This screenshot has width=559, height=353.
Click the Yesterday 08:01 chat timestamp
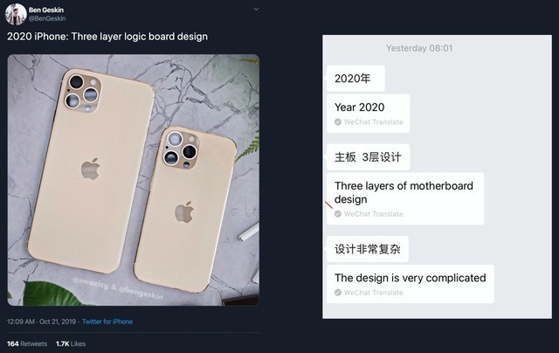419,48
